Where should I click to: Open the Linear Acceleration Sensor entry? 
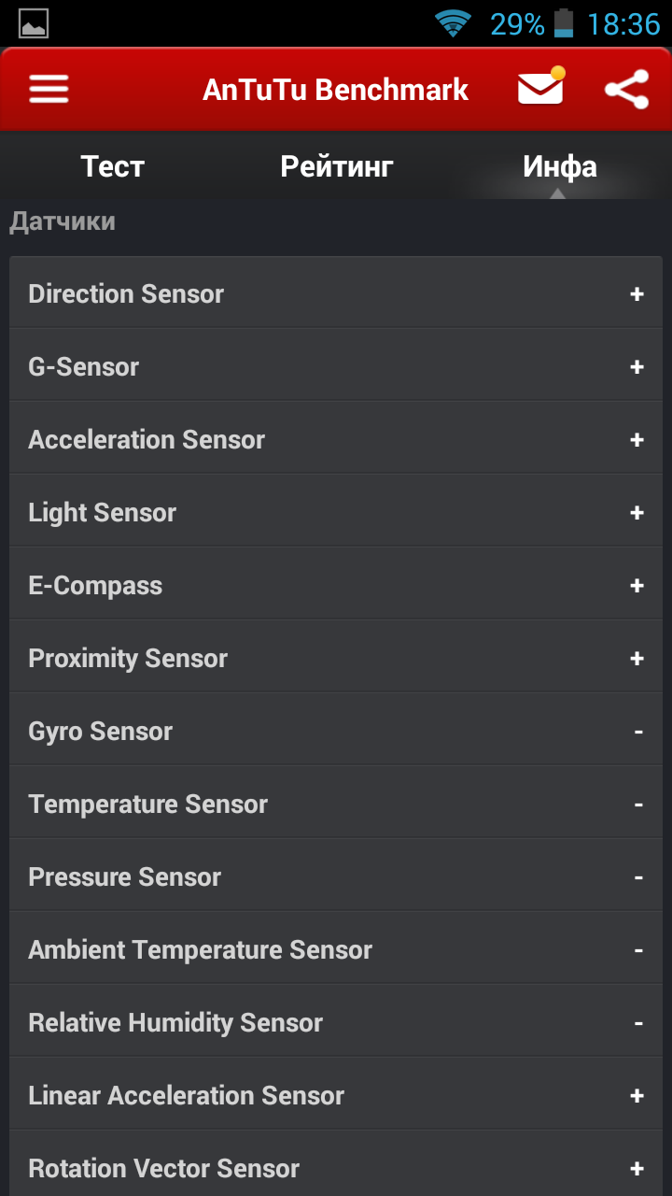[x=336, y=1096]
